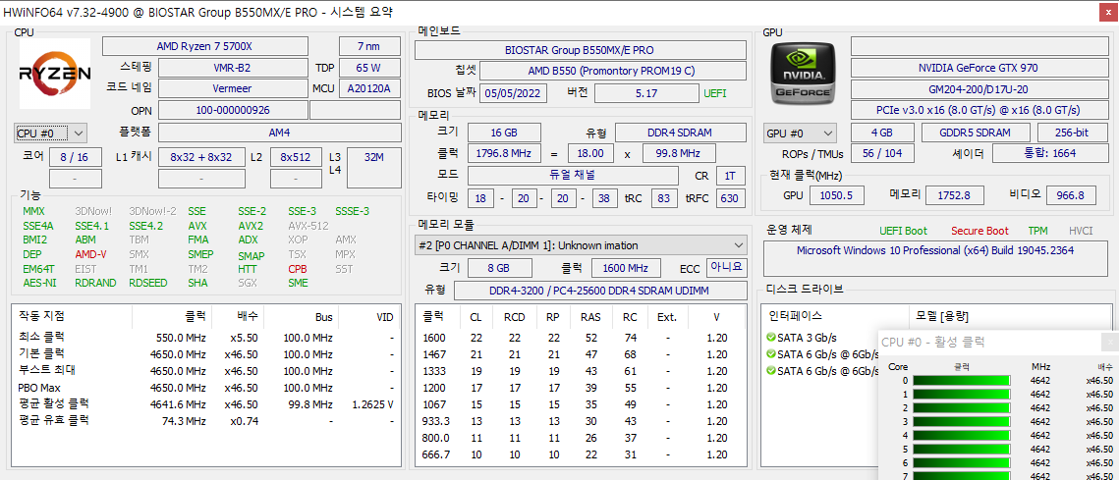Click the 7 nm process field
Viewport: 1119px width, 480px height.
click(x=369, y=46)
